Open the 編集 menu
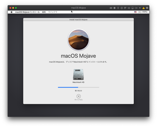The width and height of the screenshot is (157, 127). click(x=44, y=12)
